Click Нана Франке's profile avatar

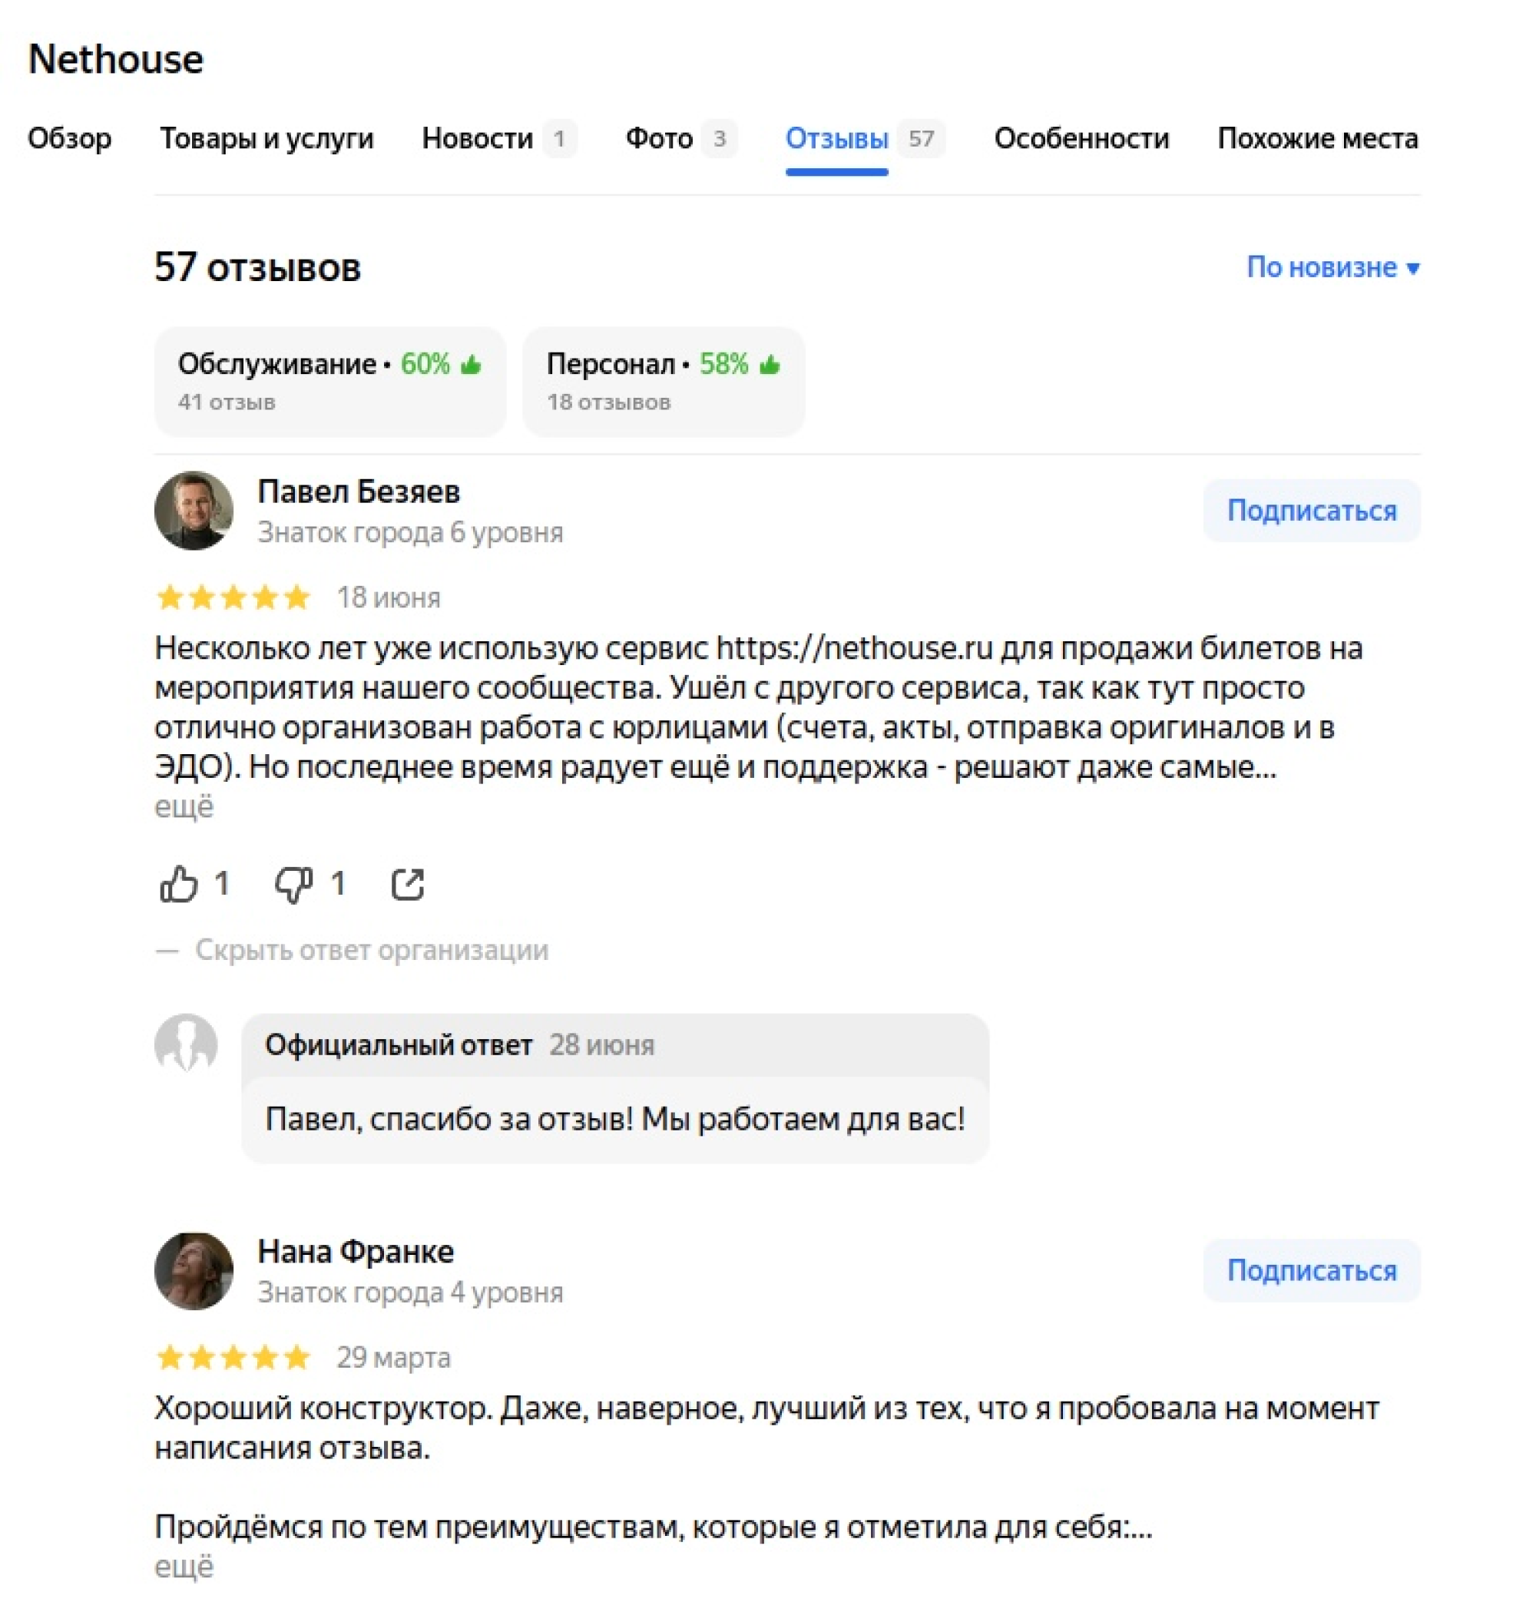pyautogui.click(x=194, y=1270)
